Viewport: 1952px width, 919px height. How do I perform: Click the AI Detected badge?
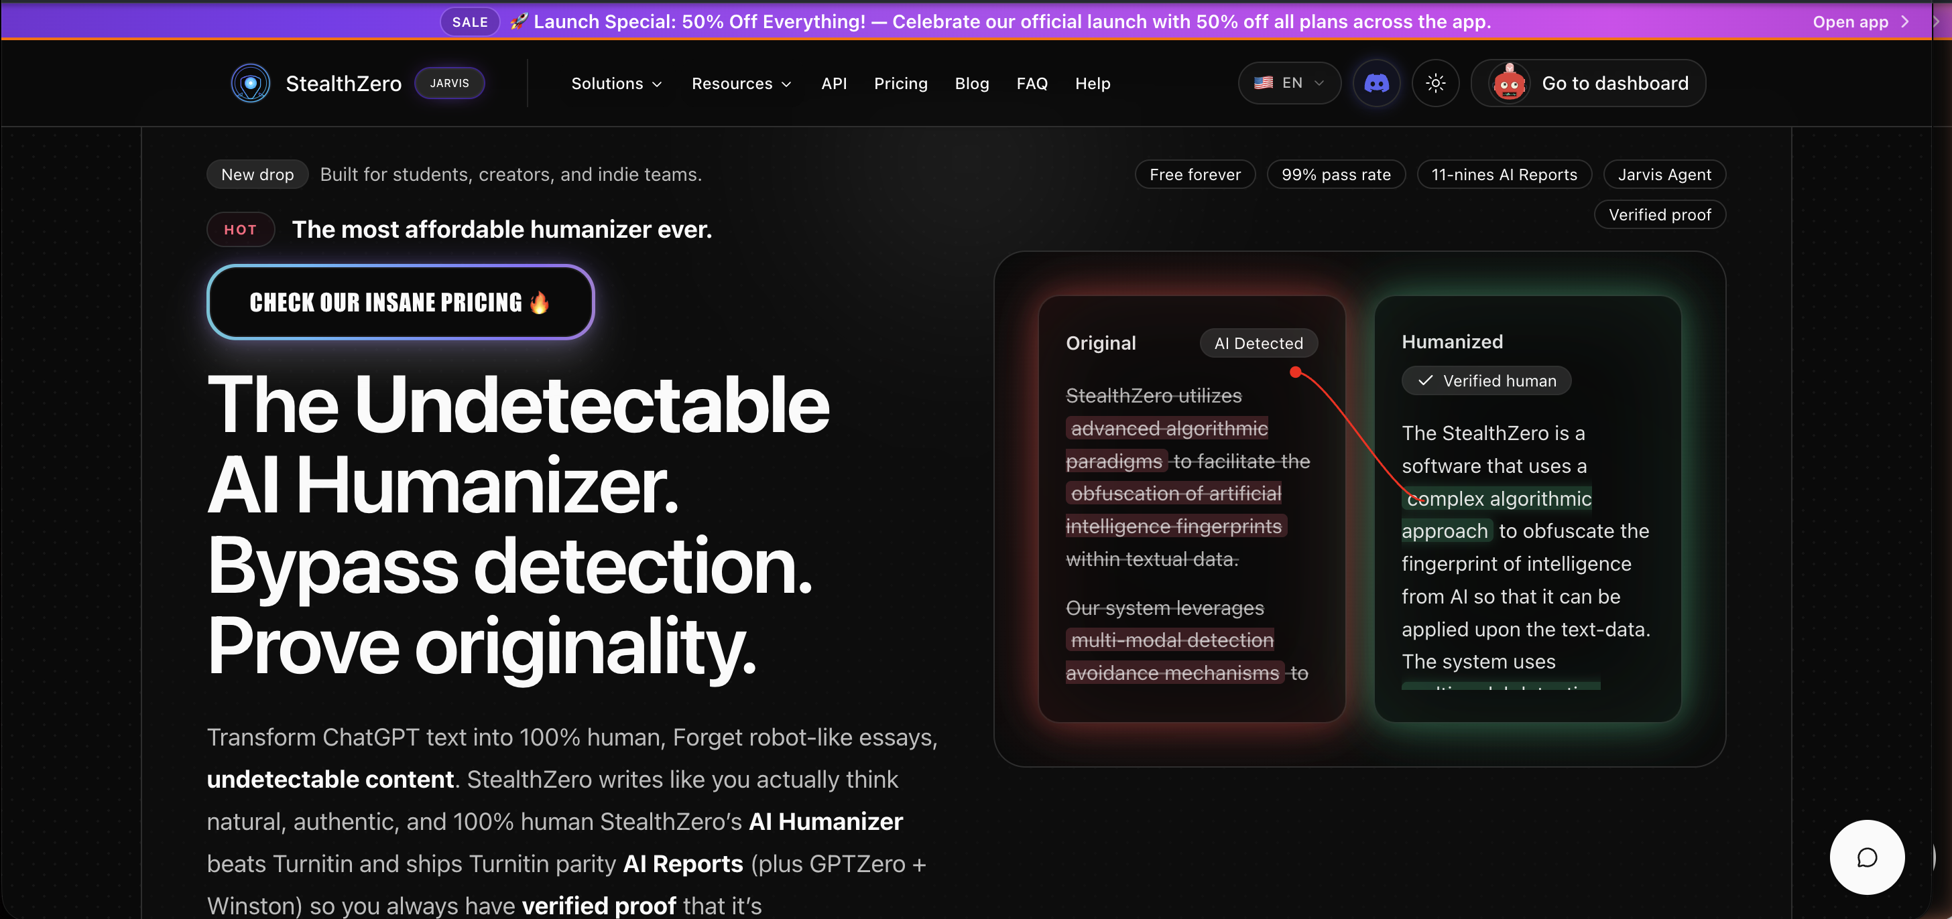click(x=1258, y=343)
